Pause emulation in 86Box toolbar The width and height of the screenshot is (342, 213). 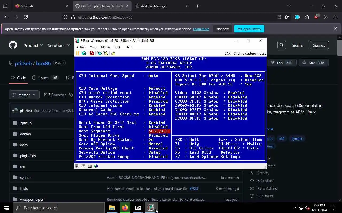[77, 53]
